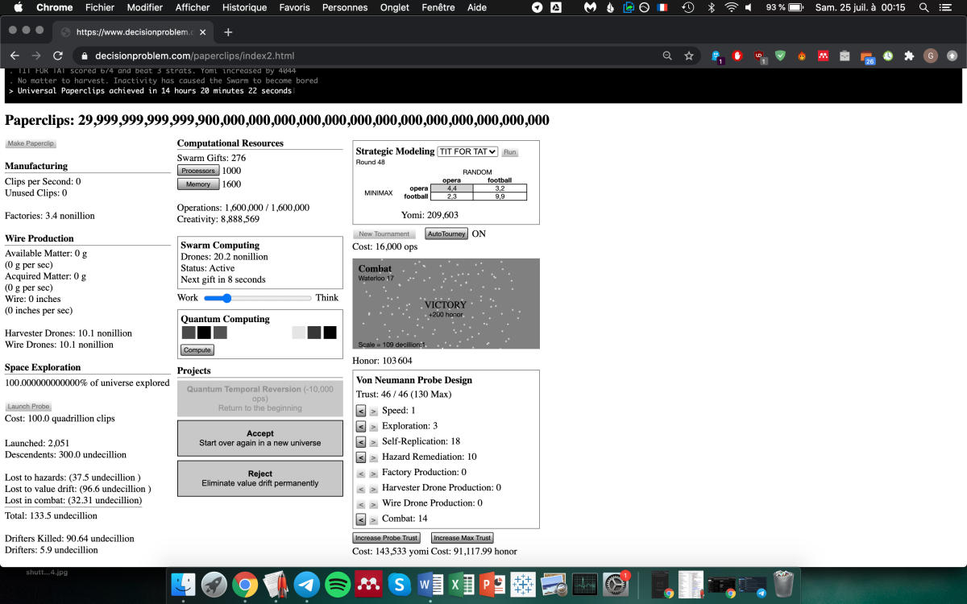The height and width of the screenshot is (604, 967).
Task: Launch Microsoft Word from the dock
Action: [x=429, y=585]
